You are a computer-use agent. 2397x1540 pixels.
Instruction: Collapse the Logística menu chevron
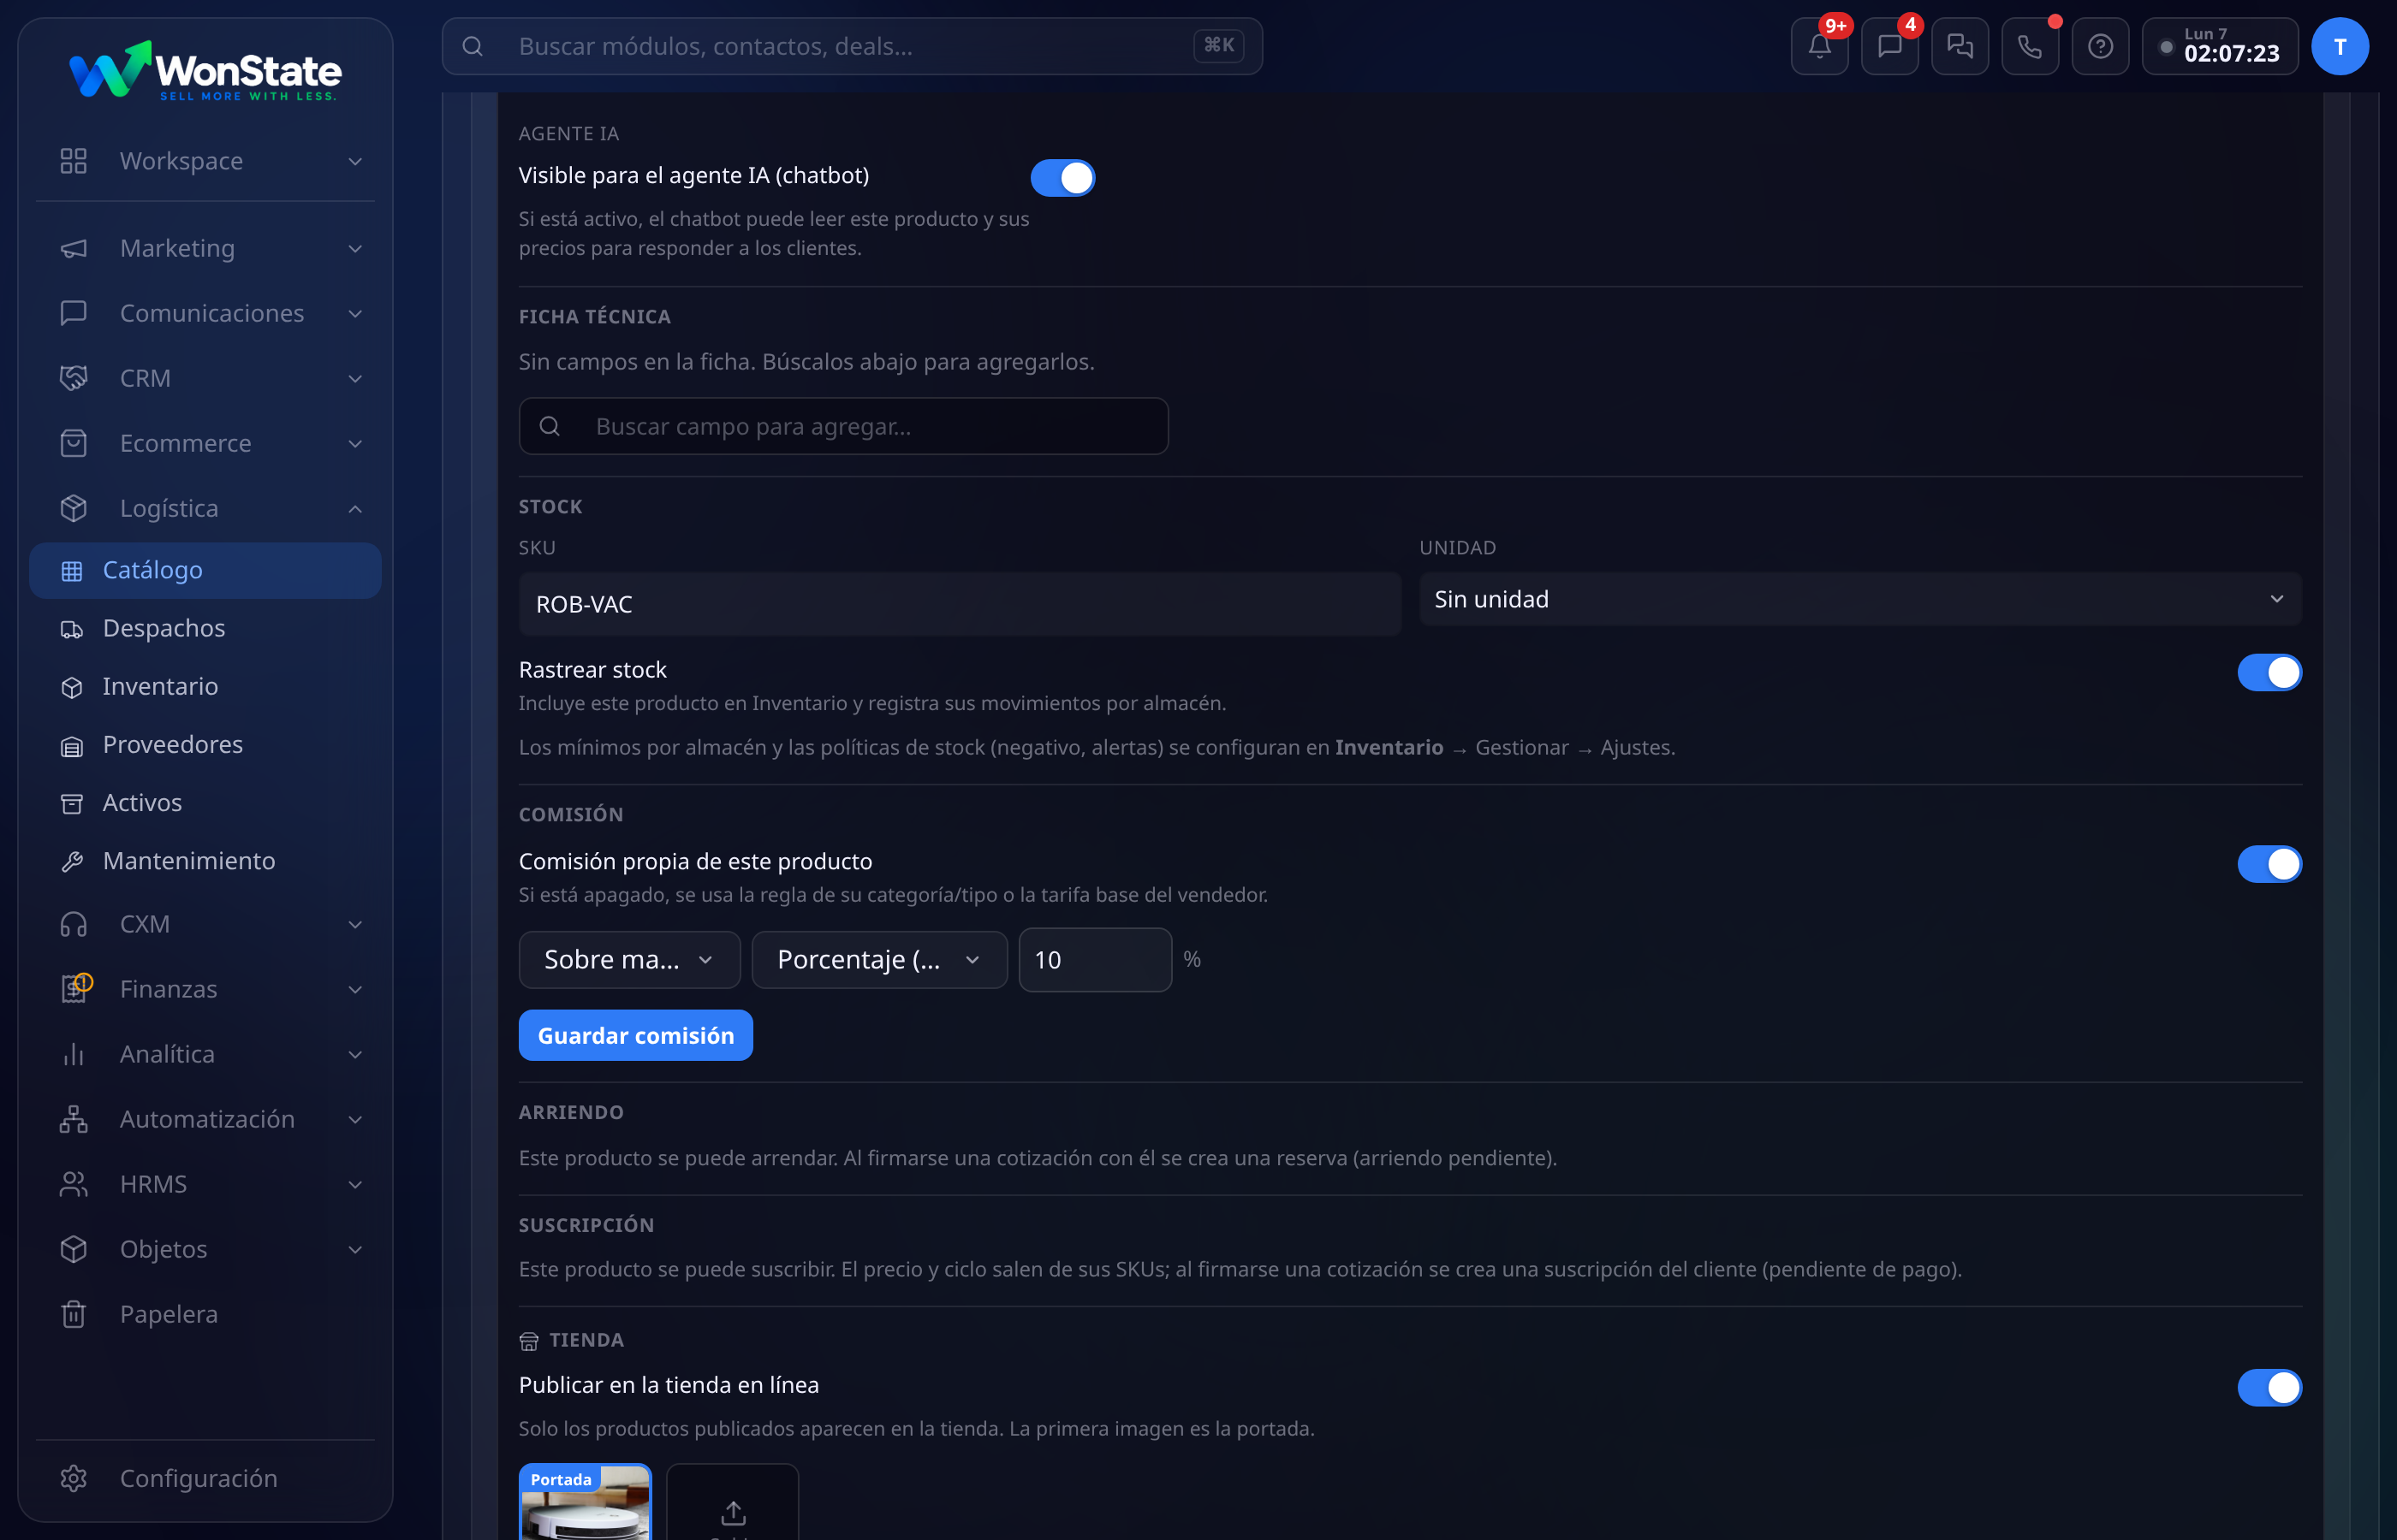355,508
